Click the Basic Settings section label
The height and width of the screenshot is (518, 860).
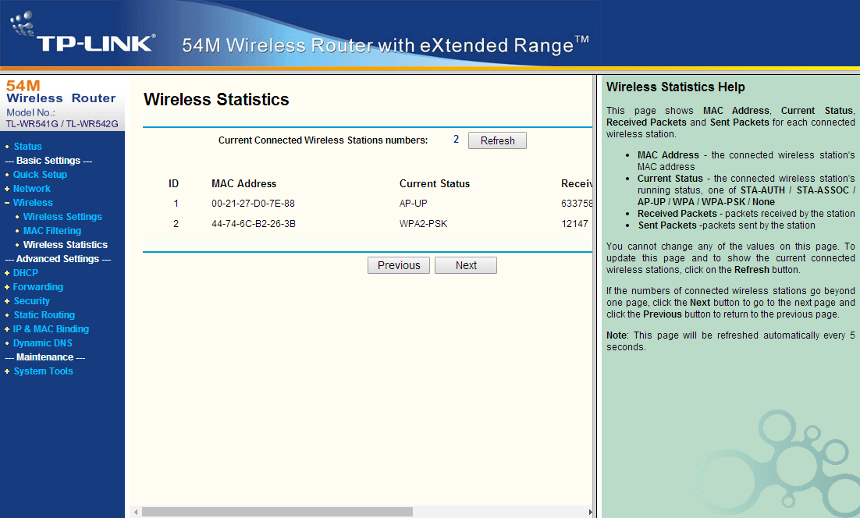pos(48,160)
